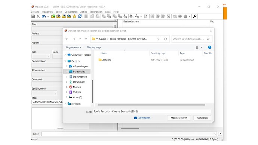Click Change directory folder icon with green check

(53, 16)
